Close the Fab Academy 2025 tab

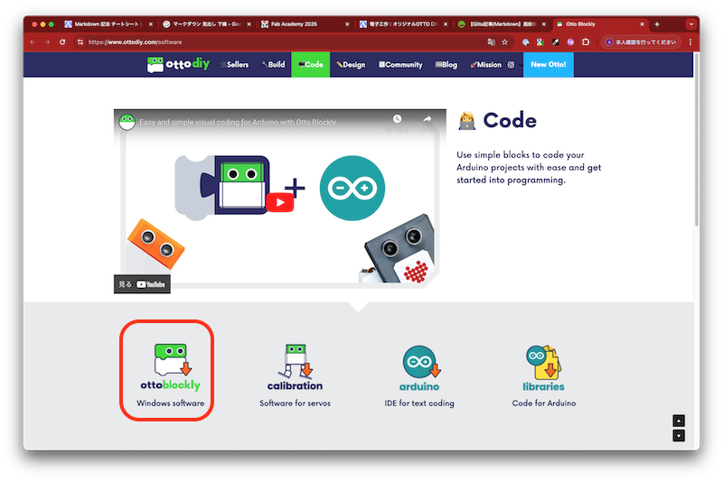pyautogui.click(x=347, y=24)
